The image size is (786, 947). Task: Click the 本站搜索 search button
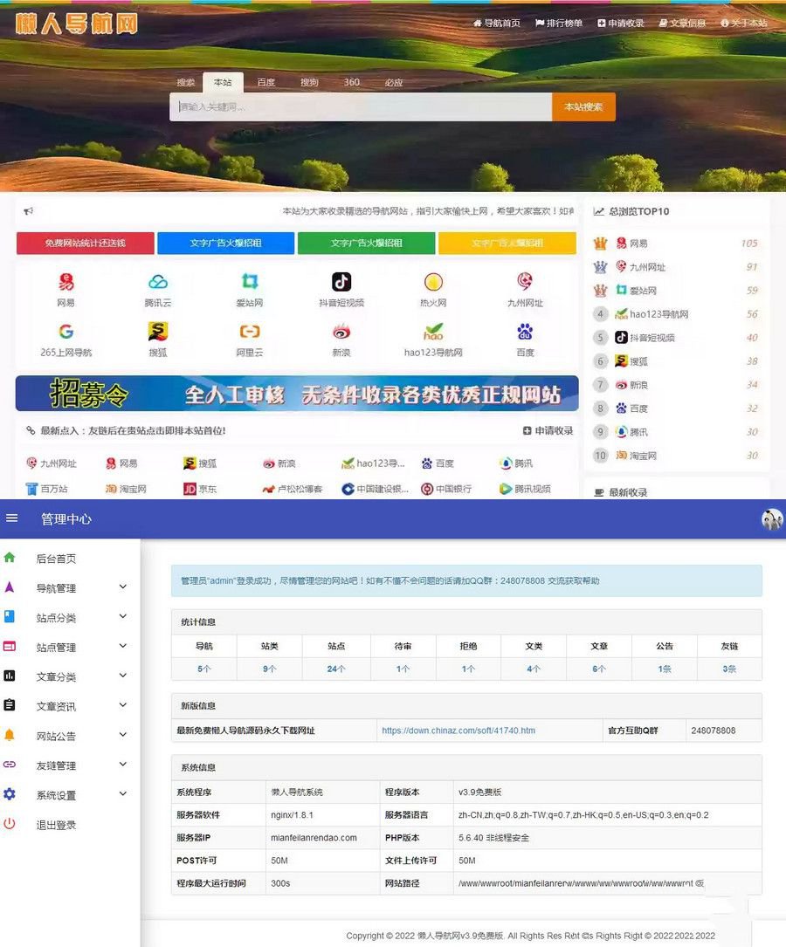click(583, 106)
